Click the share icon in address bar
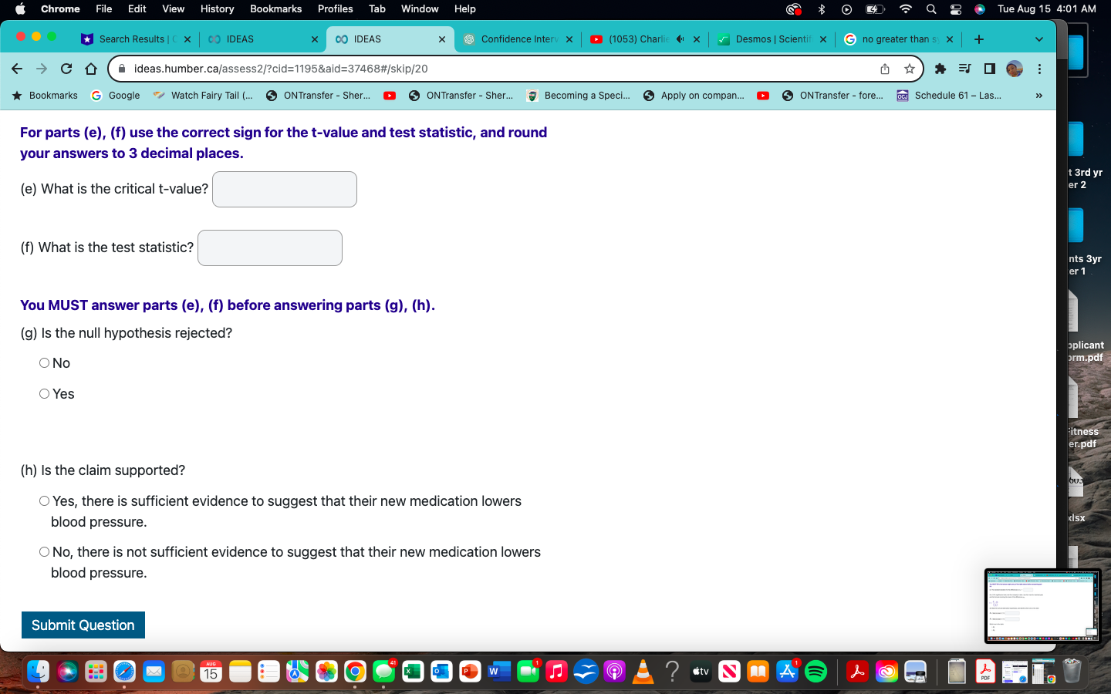 pyautogui.click(x=885, y=69)
